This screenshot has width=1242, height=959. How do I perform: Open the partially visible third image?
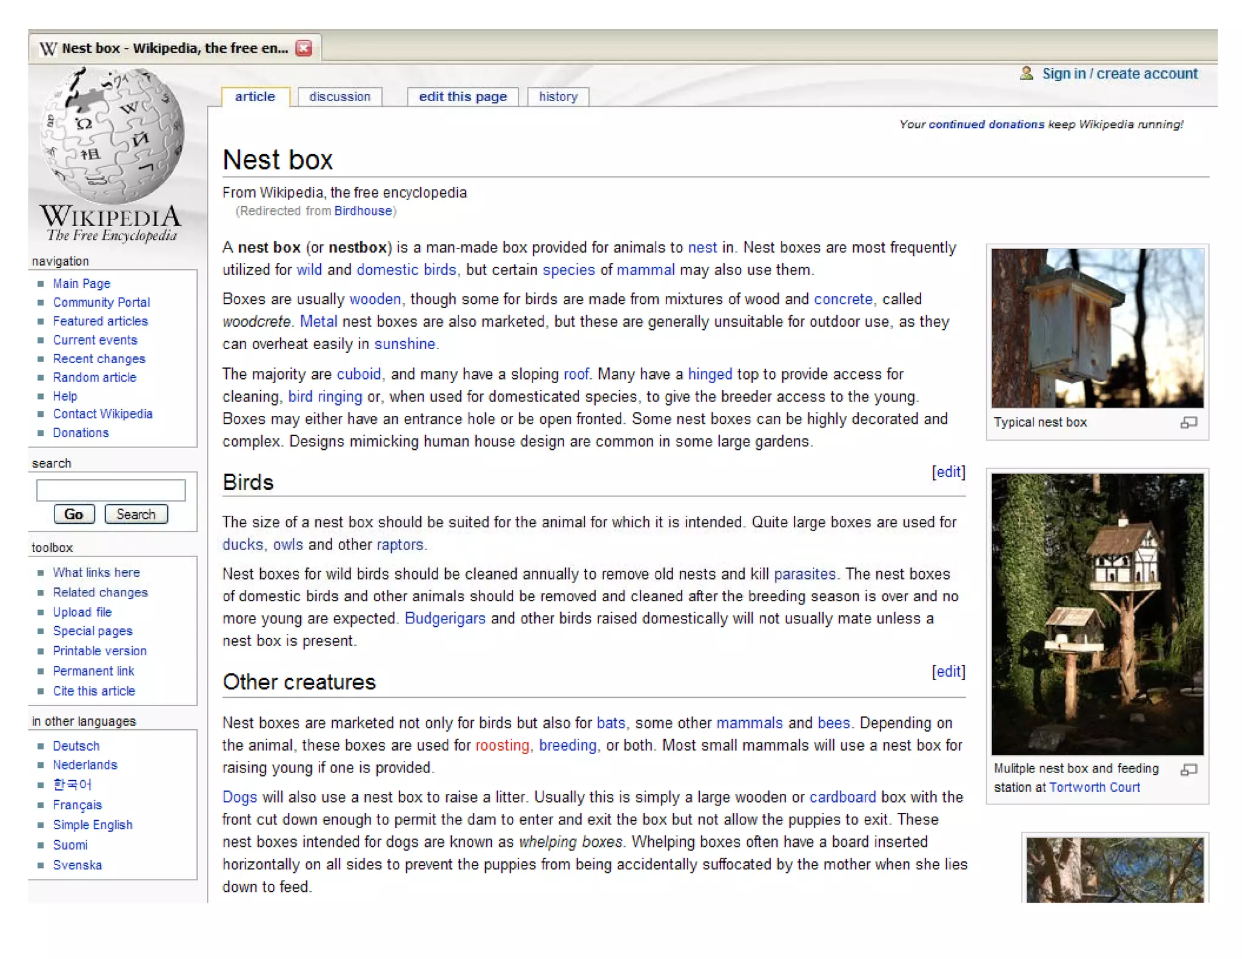coord(1115,869)
